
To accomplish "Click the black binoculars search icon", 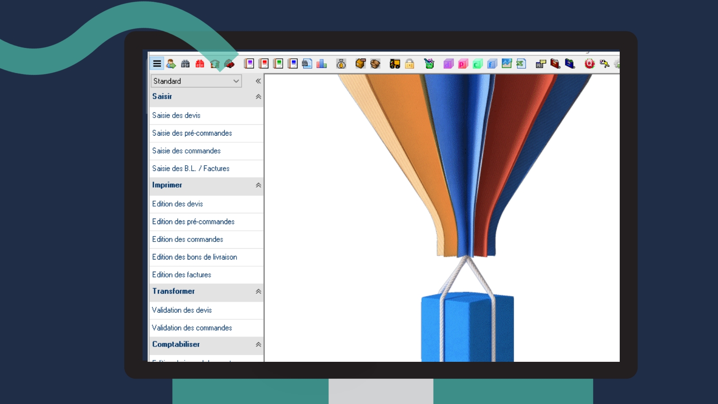I will point(185,64).
